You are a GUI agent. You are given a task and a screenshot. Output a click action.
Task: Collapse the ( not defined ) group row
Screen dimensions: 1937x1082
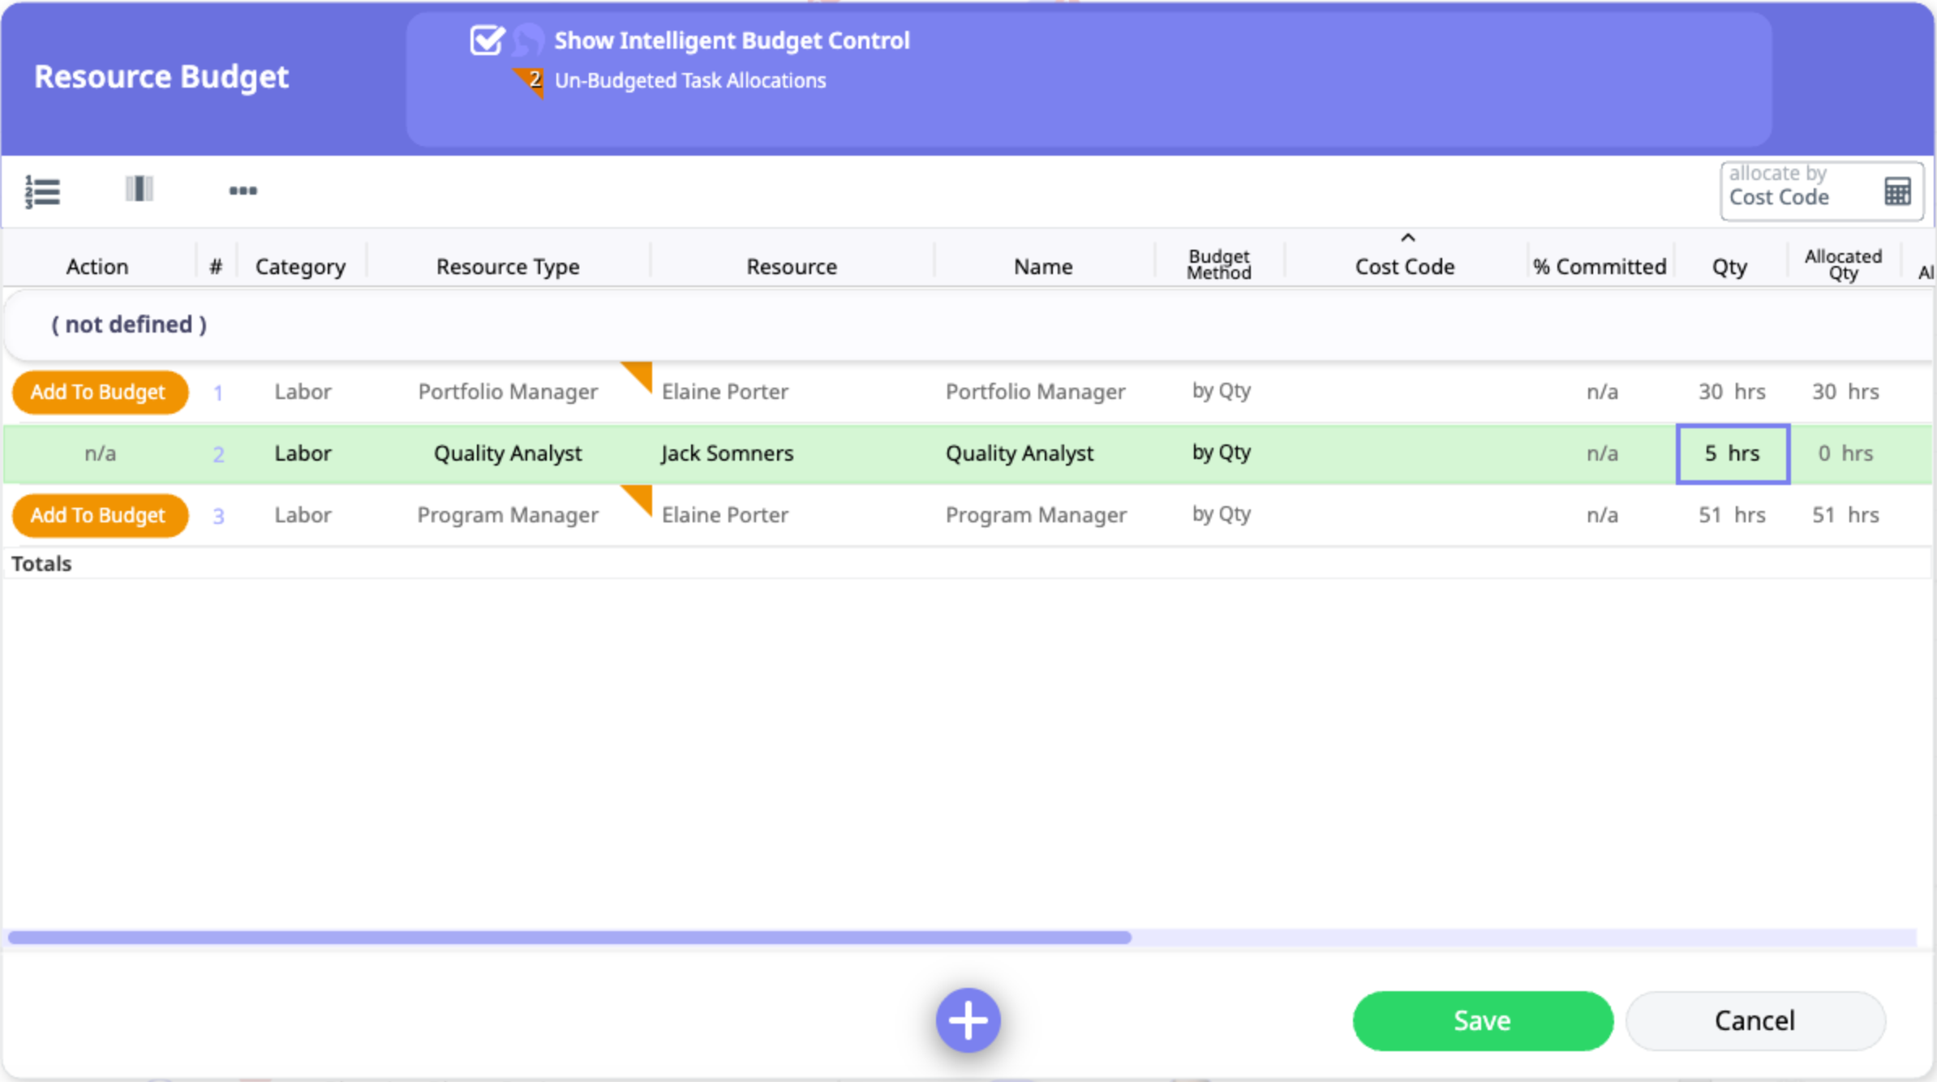(129, 324)
